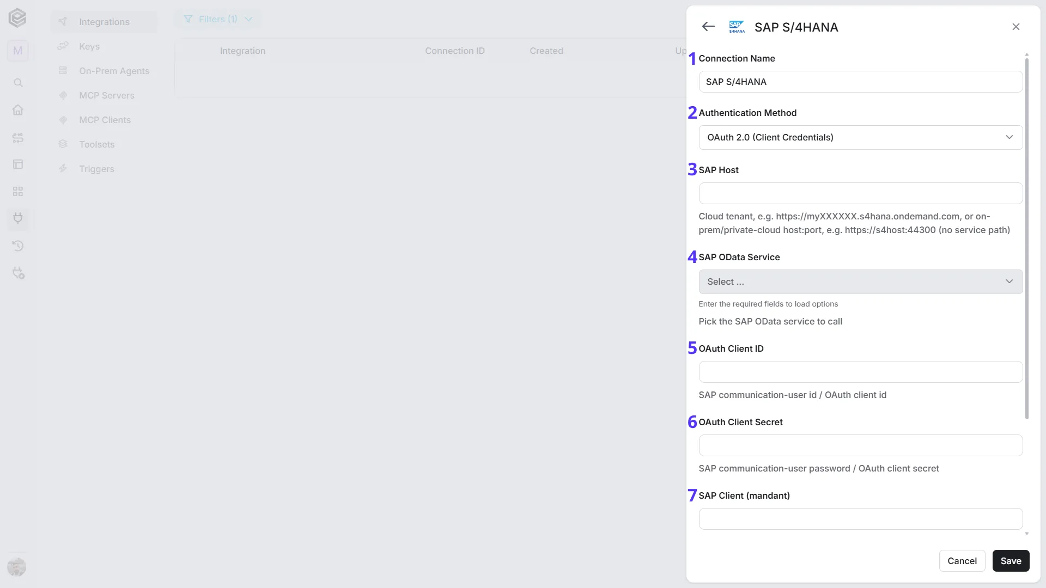This screenshot has width=1046, height=588.
Task: Expand the Filters (1) dropdown
Action: pos(218,19)
